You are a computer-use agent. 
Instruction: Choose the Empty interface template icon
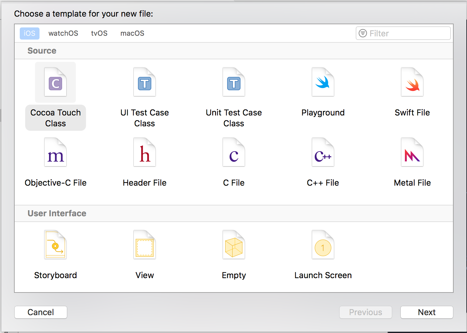234,245
